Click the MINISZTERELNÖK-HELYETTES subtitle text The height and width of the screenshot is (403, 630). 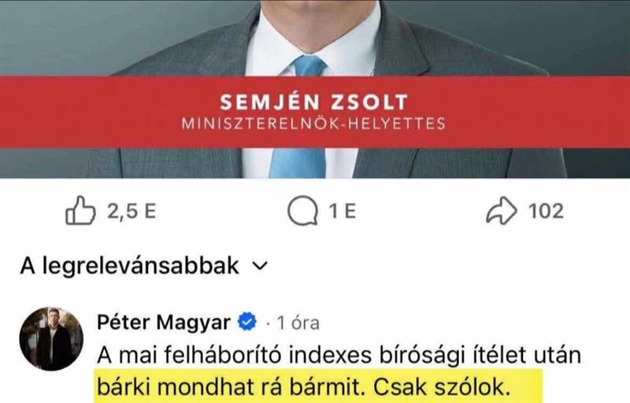(313, 124)
